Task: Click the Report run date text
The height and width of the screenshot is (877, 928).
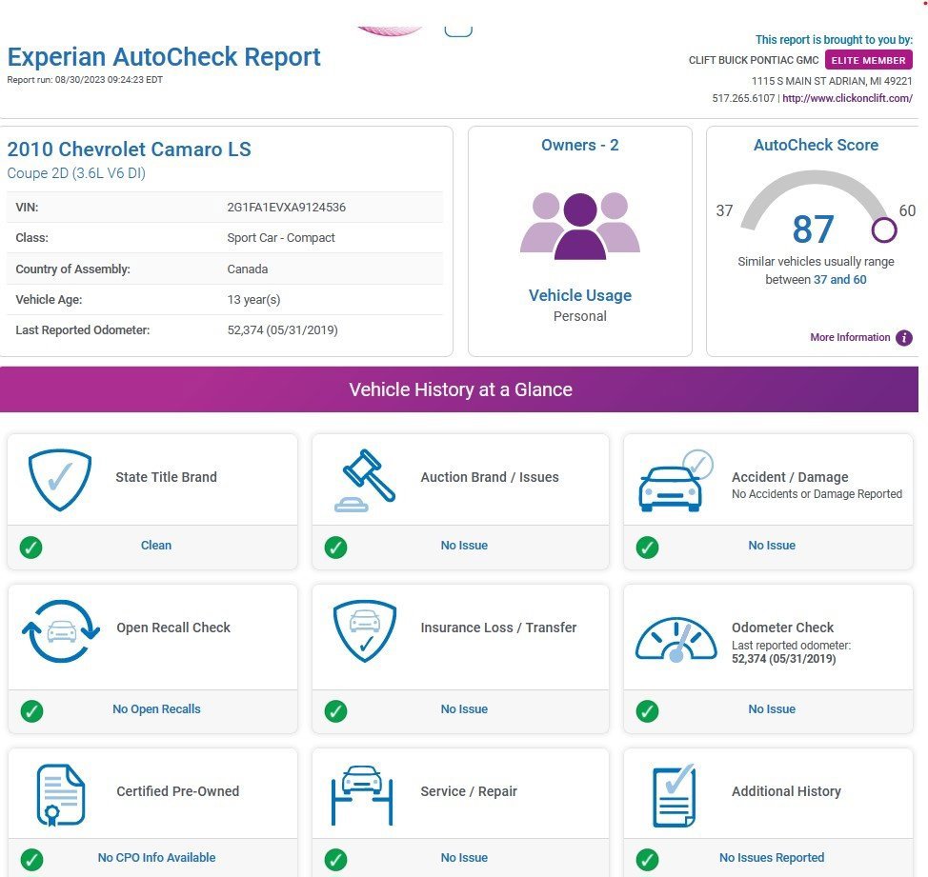Action: [85, 80]
